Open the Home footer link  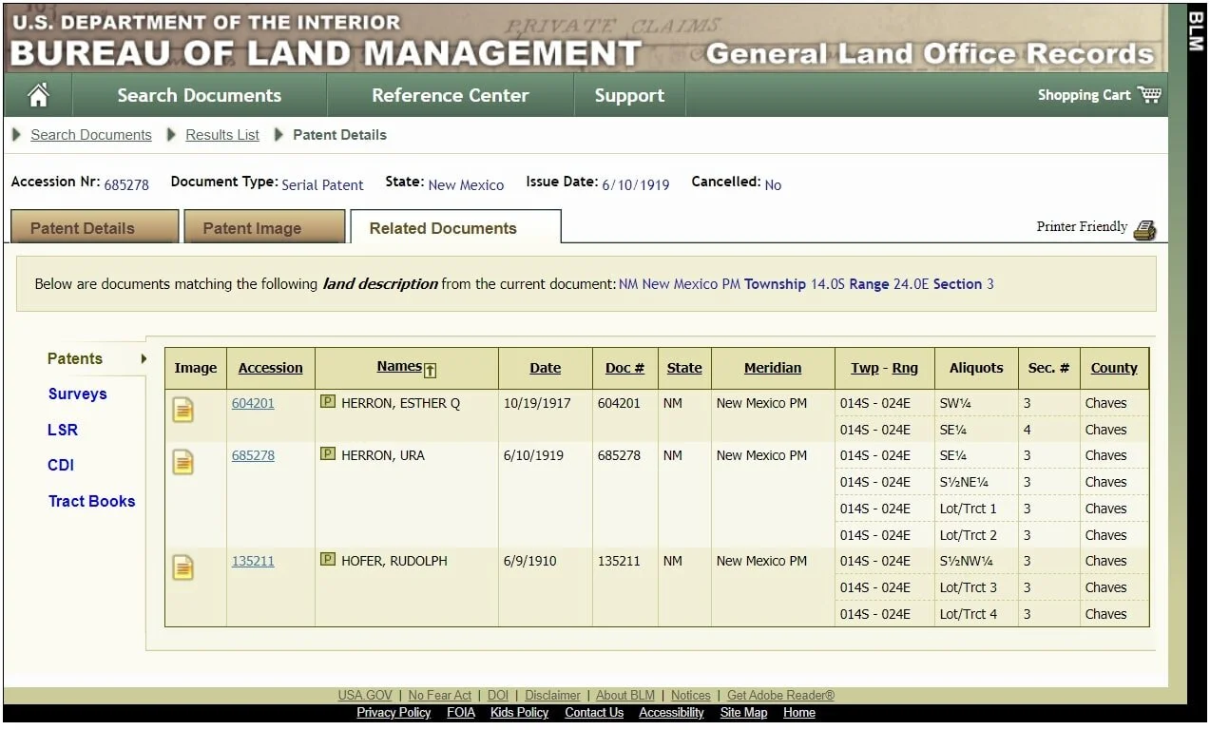point(799,713)
